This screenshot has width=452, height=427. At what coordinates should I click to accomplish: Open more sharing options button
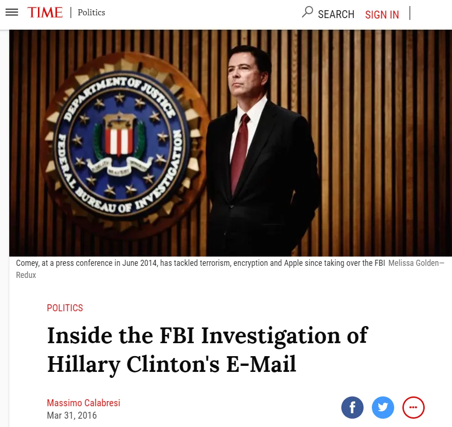tap(414, 408)
